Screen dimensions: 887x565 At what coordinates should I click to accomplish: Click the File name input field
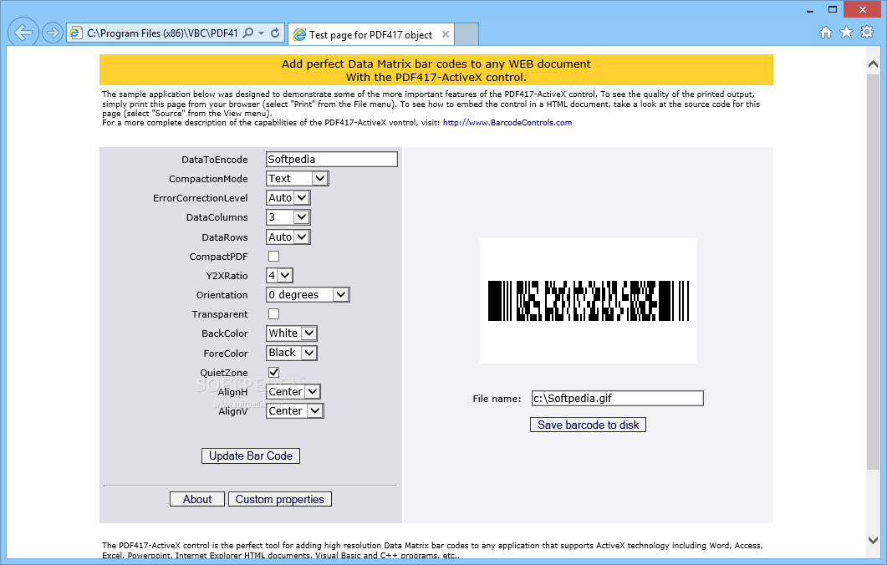(617, 398)
